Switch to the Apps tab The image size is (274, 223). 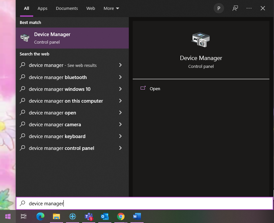click(42, 8)
